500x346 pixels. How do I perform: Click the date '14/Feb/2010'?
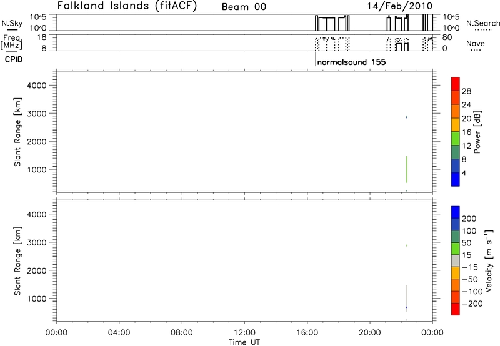coord(400,6)
